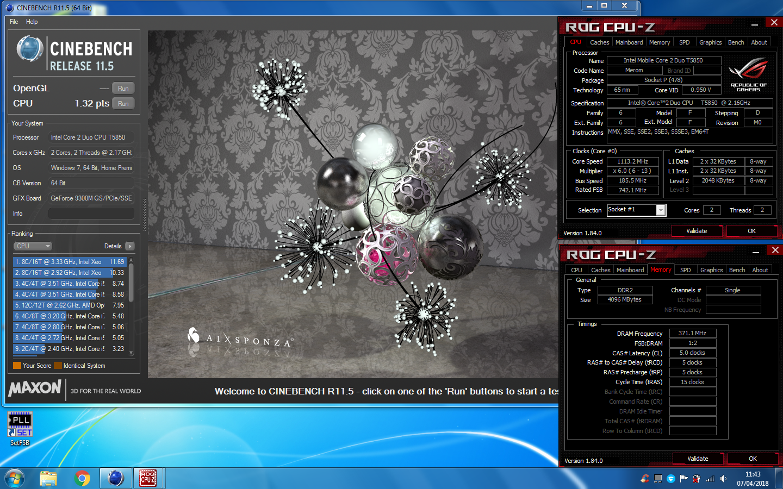The width and height of the screenshot is (783, 489).
Task: Open the Windows Start menu
Action: pyautogui.click(x=15, y=479)
